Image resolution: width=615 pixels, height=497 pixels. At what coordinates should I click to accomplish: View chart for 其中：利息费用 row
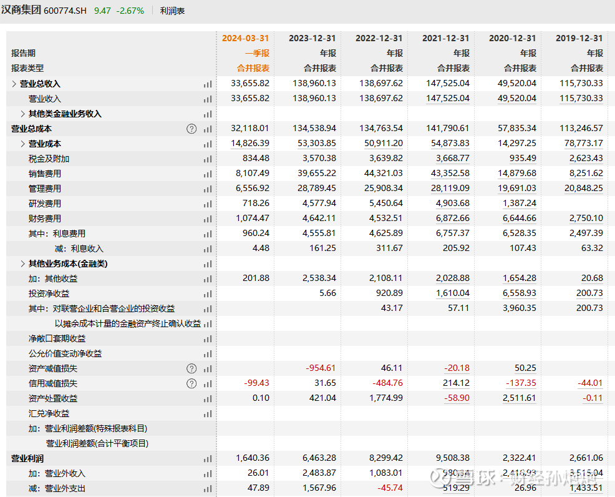(x=208, y=234)
